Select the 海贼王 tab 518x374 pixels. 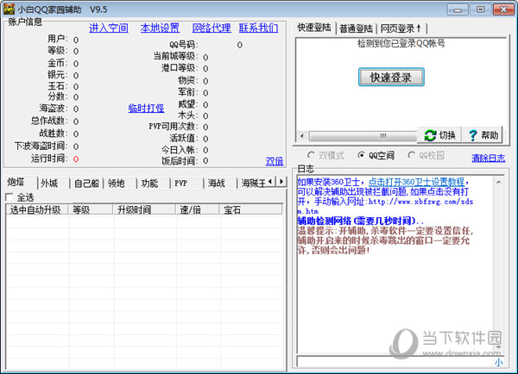pos(253,184)
